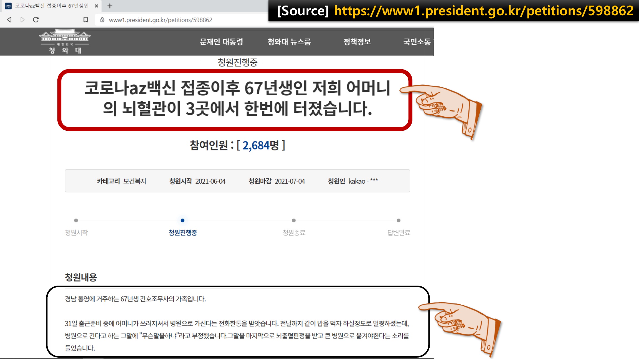Click the 답변완료 progress marker dot
The height and width of the screenshot is (359, 639).
pos(399,220)
